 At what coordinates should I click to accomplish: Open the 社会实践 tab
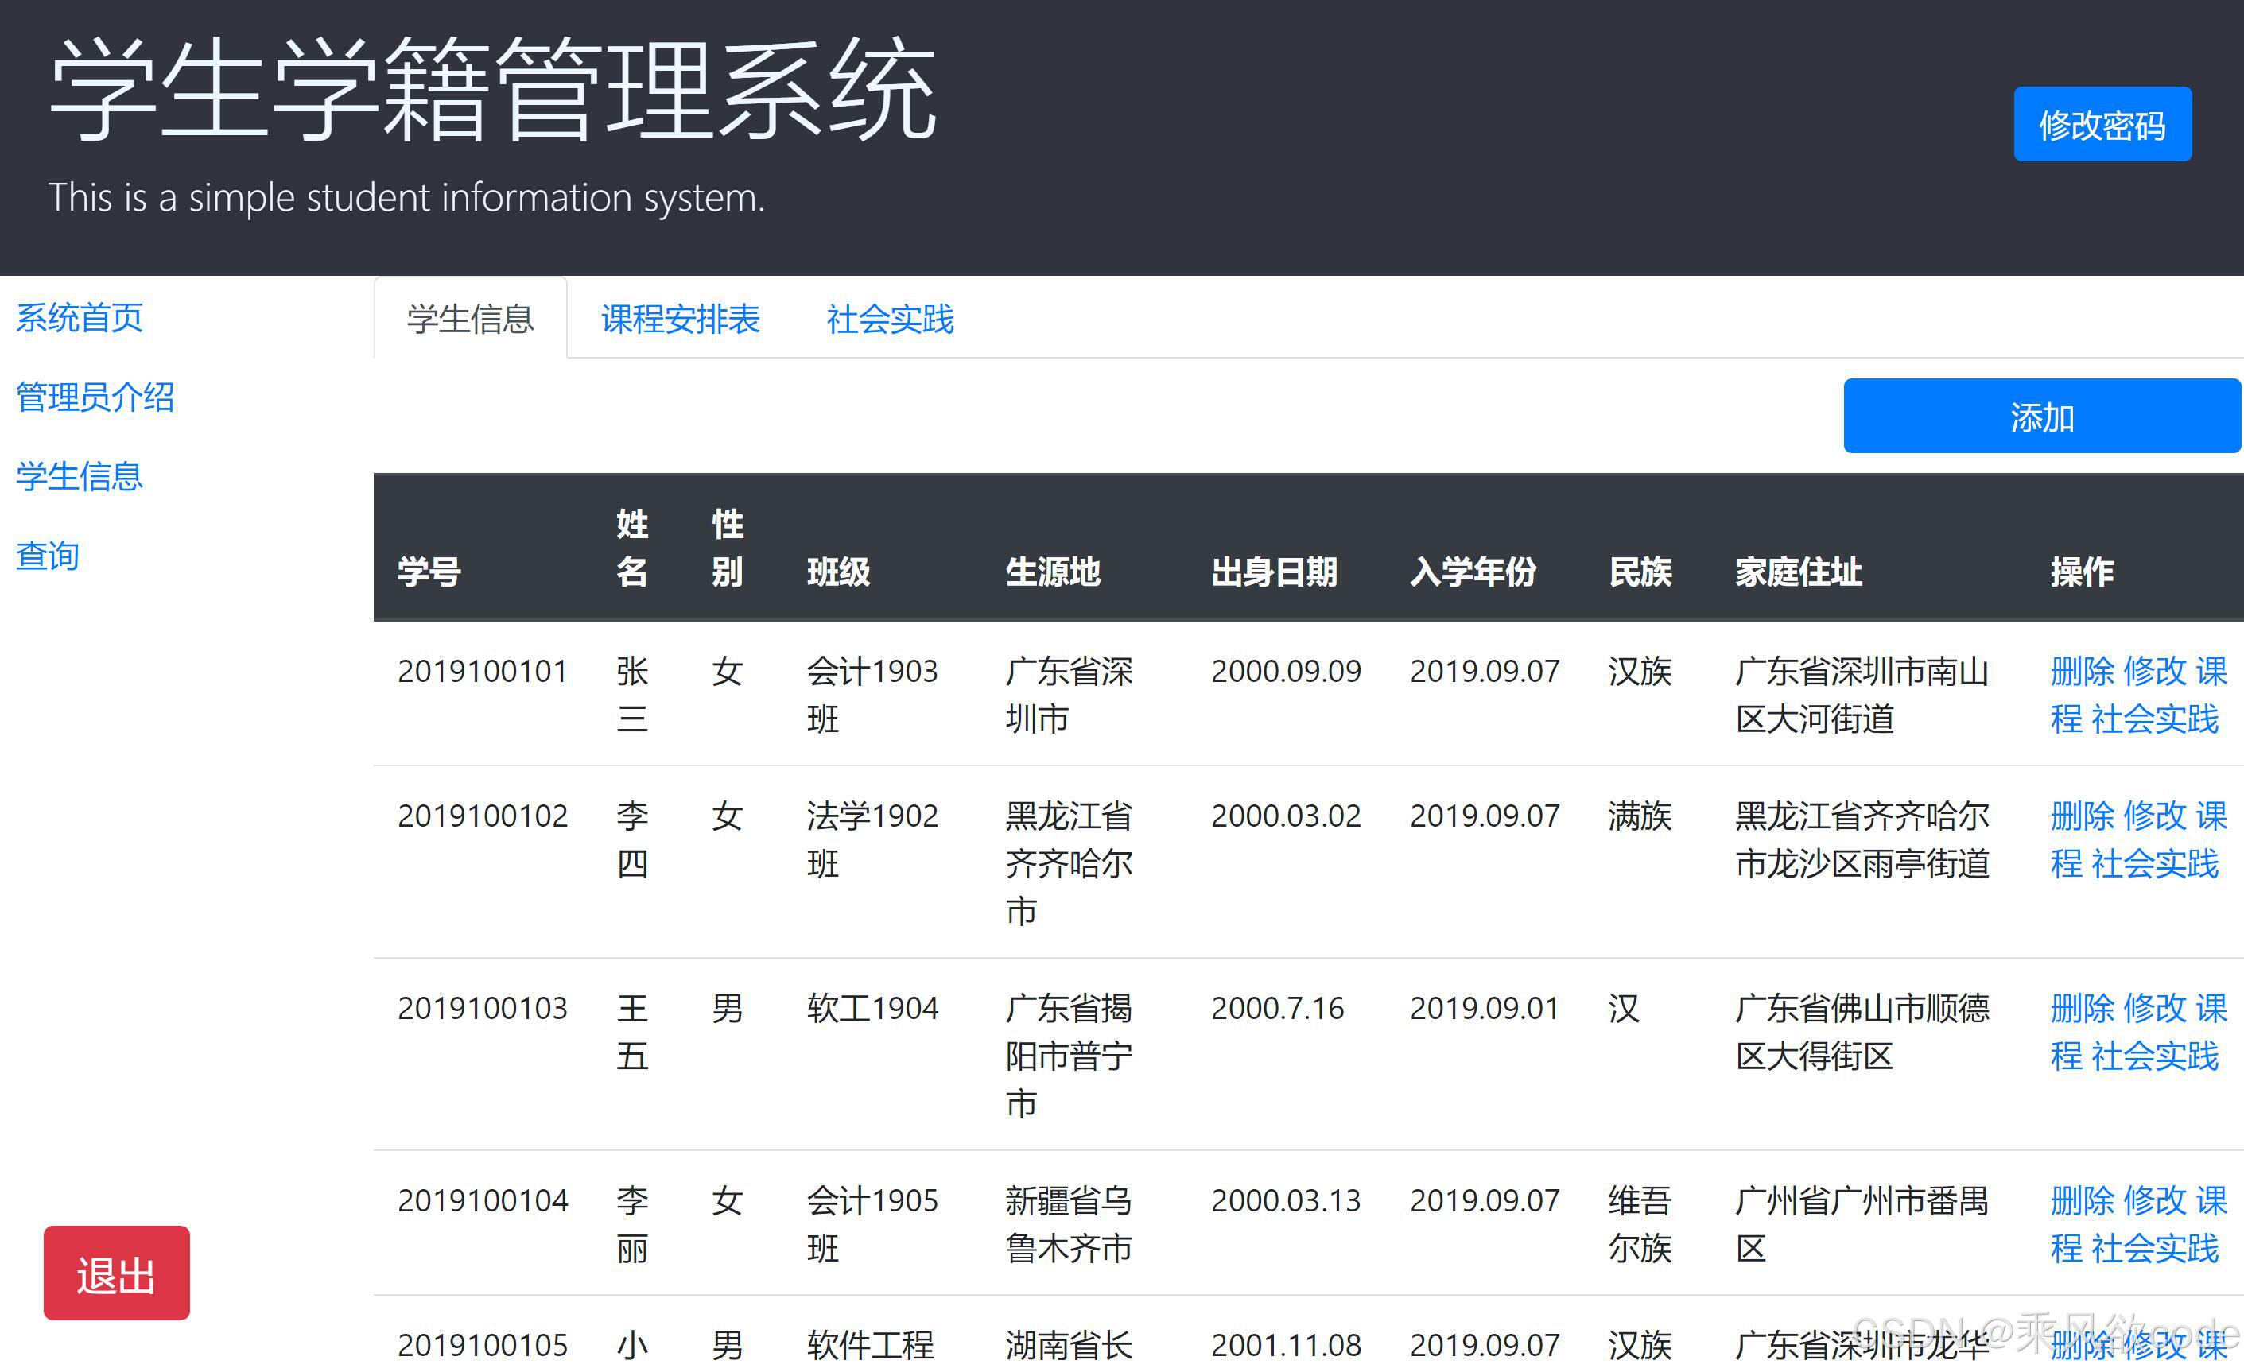point(890,319)
